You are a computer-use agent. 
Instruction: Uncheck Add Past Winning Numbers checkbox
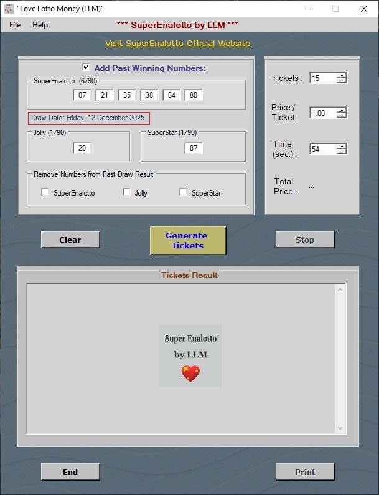(x=86, y=67)
